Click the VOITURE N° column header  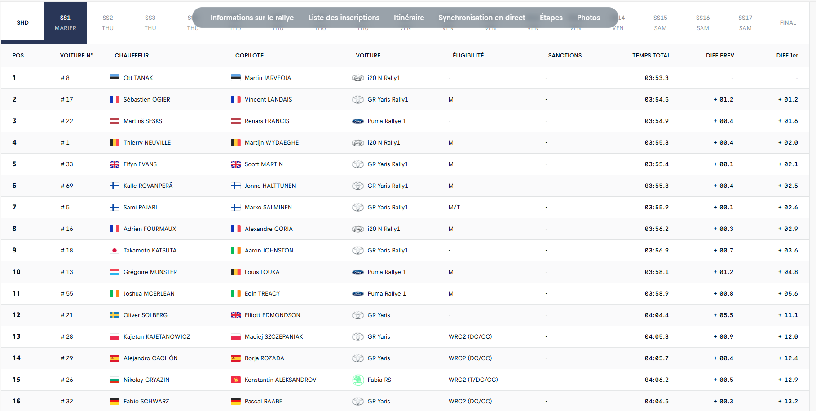[x=77, y=56]
